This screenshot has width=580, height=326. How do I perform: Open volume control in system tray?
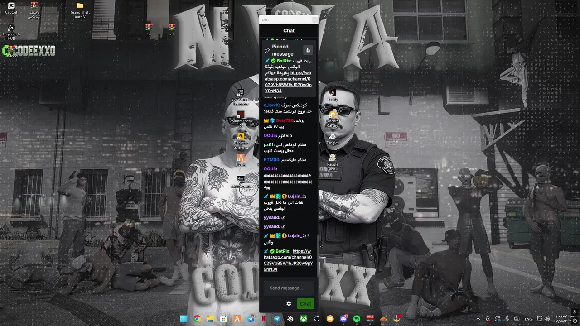pyautogui.click(x=548, y=319)
